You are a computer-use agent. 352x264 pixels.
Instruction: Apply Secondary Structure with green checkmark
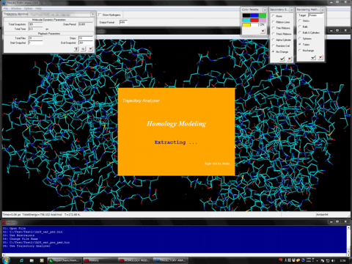pyautogui.click(x=282, y=59)
